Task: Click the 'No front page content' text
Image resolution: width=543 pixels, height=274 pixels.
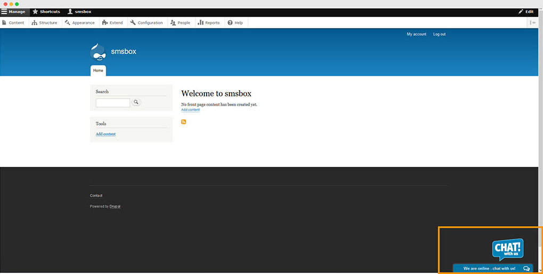Action: [x=219, y=104]
